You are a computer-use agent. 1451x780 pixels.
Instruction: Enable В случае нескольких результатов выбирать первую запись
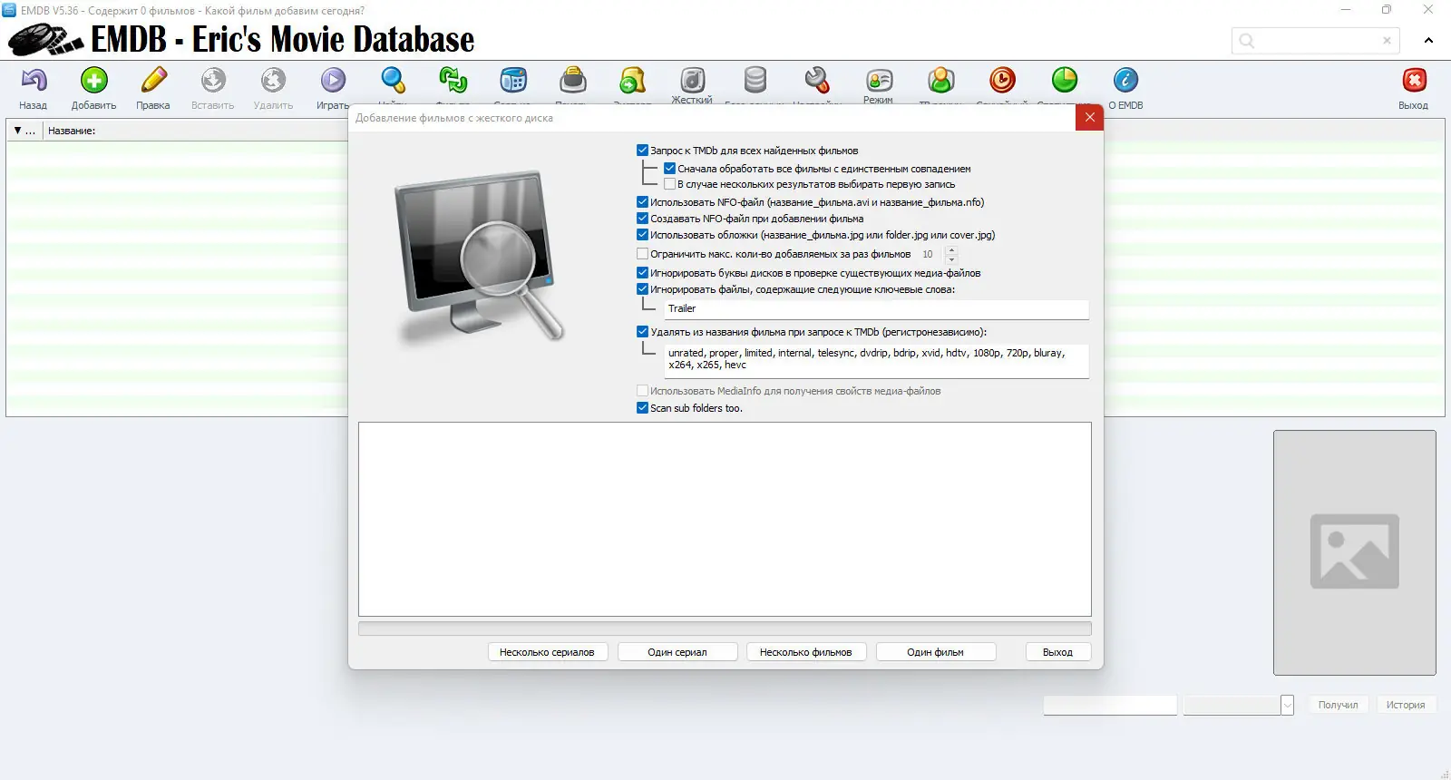(x=670, y=184)
